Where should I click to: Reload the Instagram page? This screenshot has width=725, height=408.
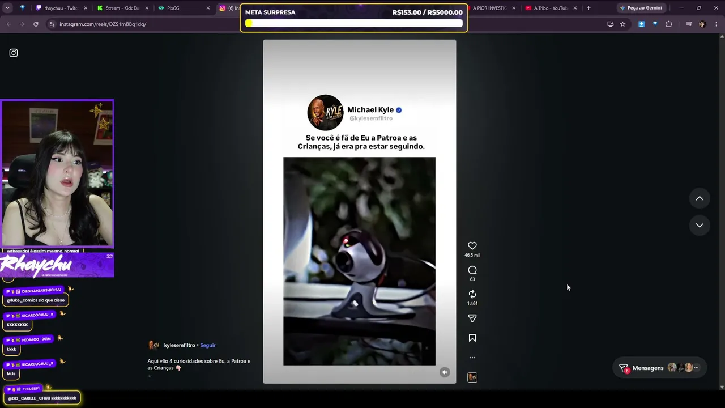pos(36,24)
